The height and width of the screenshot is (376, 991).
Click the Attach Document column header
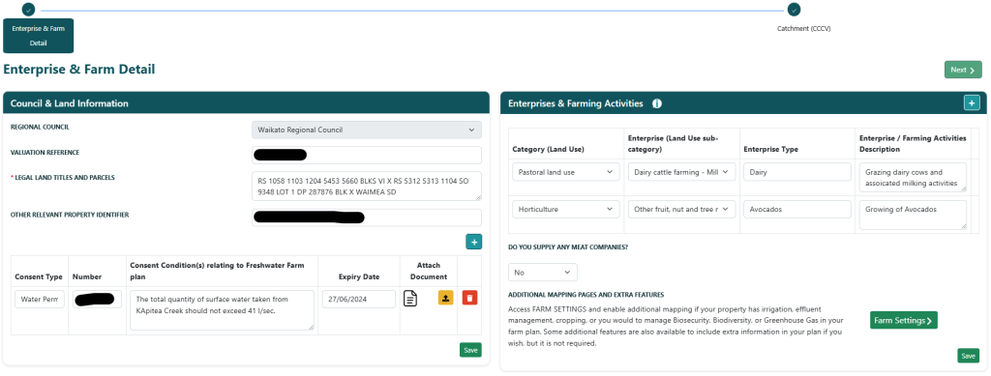coord(429,272)
